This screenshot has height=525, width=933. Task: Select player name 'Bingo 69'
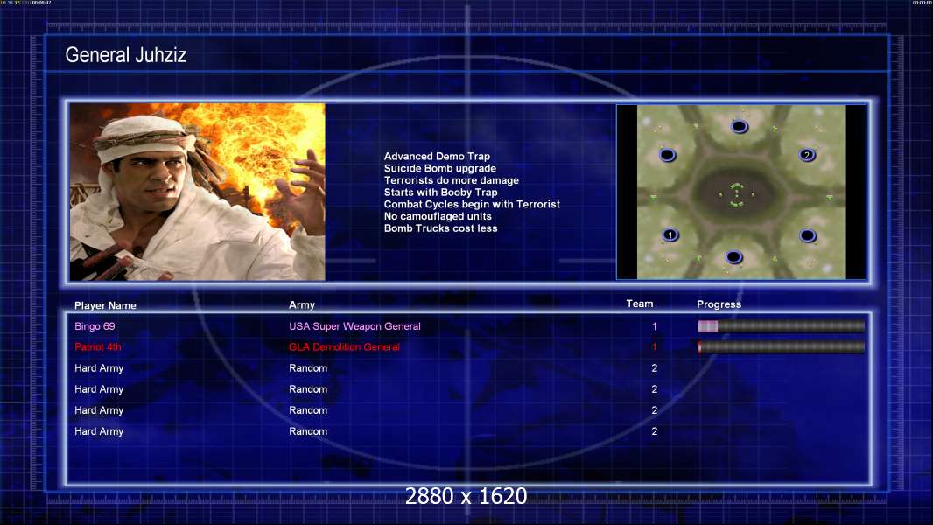pos(95,326)
